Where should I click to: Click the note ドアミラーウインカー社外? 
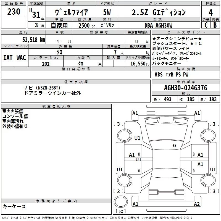tap(52, 93)
